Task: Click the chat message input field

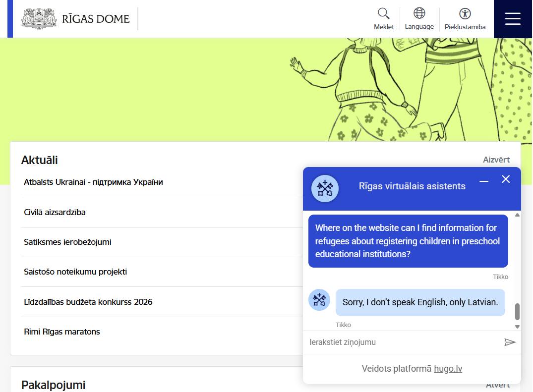Action: (402, 342)
